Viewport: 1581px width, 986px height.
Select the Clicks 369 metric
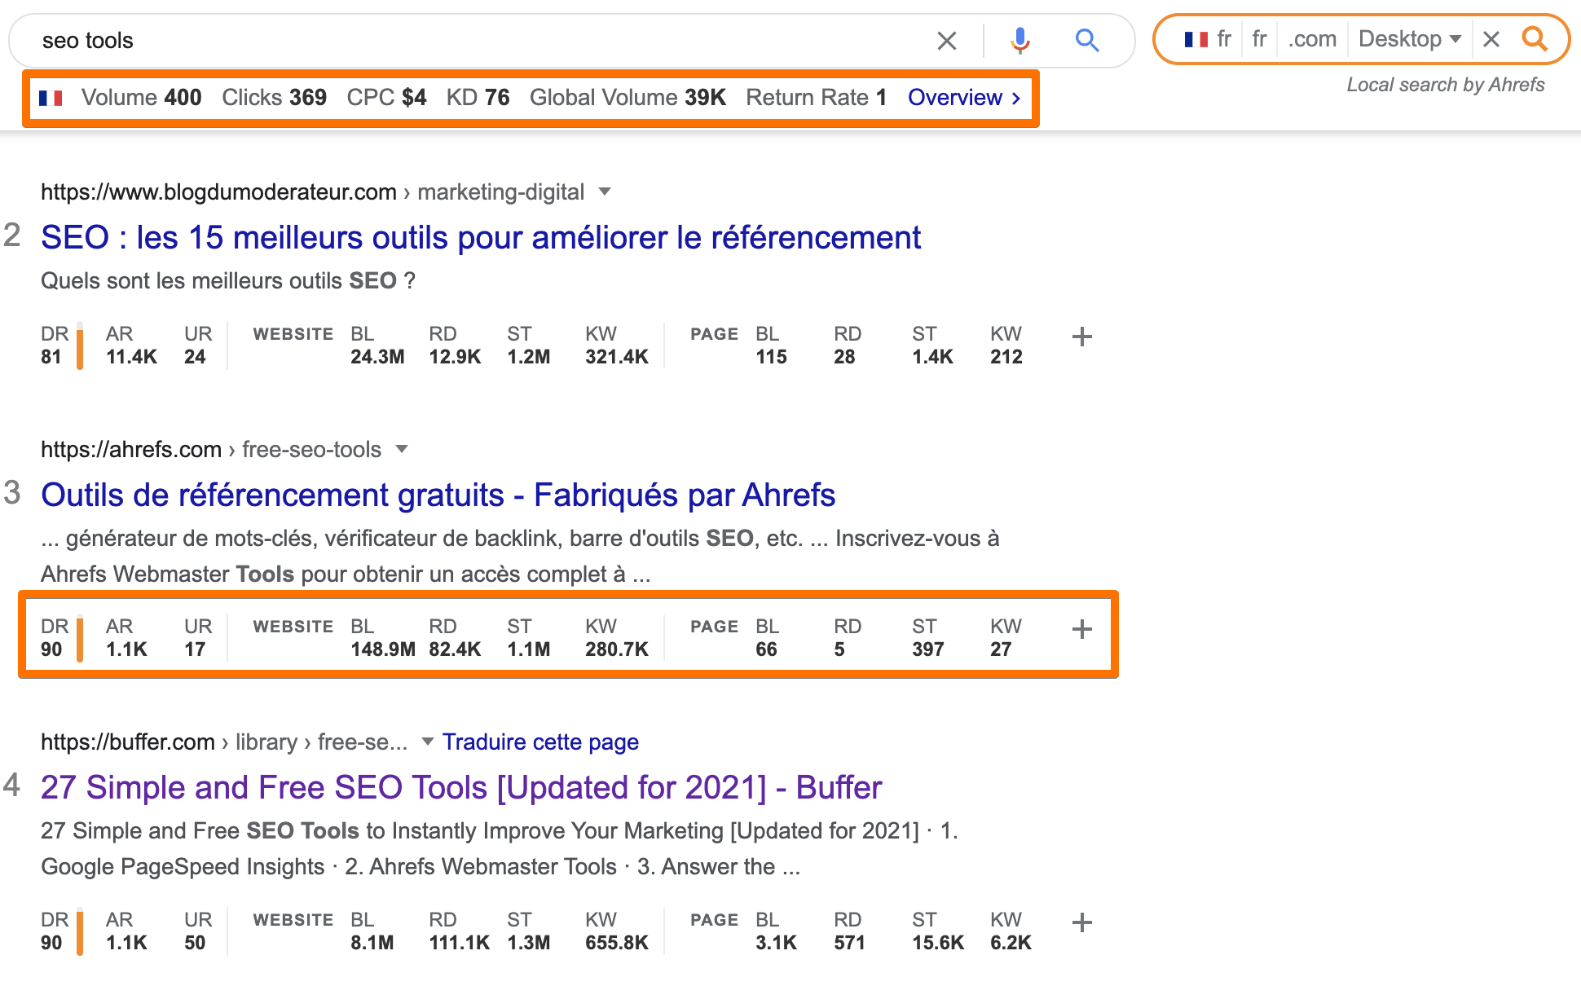click(x=274, y=98)
